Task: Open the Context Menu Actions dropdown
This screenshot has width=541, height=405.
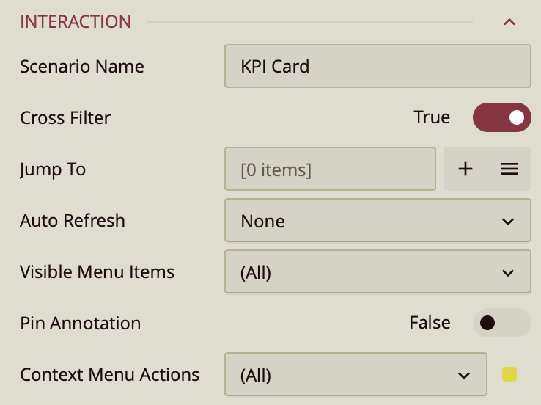Action: click(356, 375)
